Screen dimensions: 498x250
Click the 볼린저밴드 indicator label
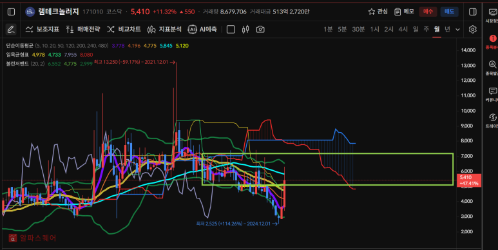click(17, 64)
